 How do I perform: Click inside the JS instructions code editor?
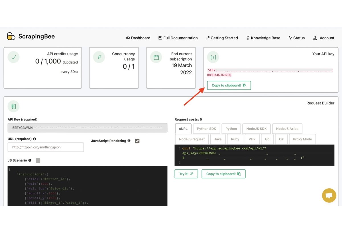[x=87, y=186]
